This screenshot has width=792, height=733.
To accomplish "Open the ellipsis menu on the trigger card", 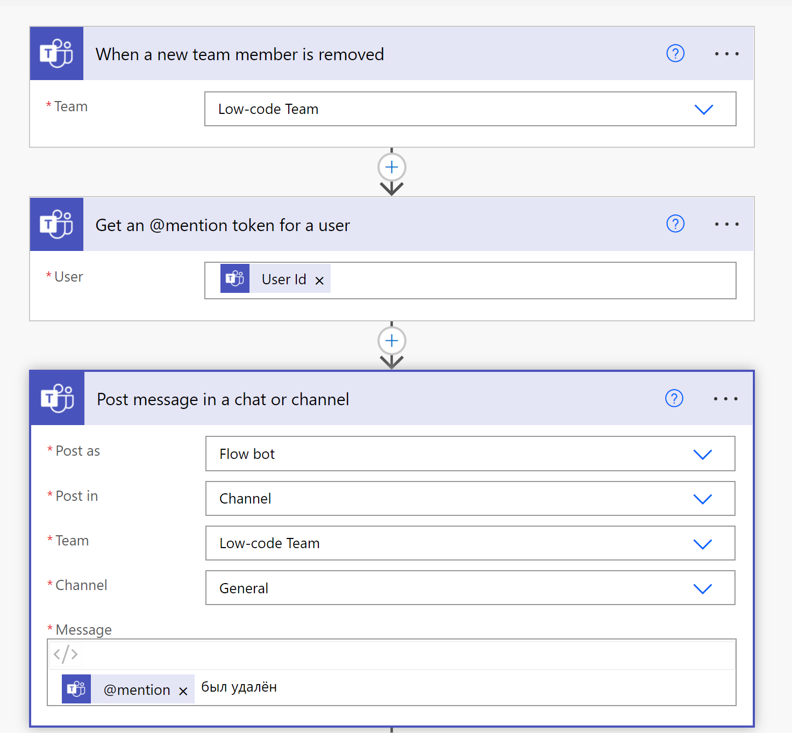I will point(727,53).
